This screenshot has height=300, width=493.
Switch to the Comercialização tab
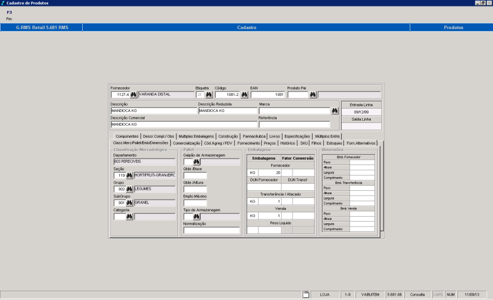[187, 143]
